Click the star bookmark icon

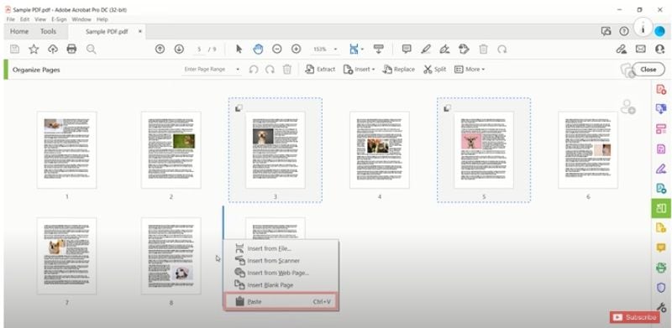click(x=34, y=49)
